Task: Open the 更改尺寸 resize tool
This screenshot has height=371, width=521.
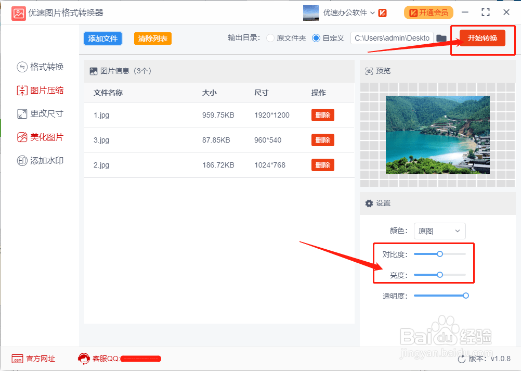Action: coord(40,113)
